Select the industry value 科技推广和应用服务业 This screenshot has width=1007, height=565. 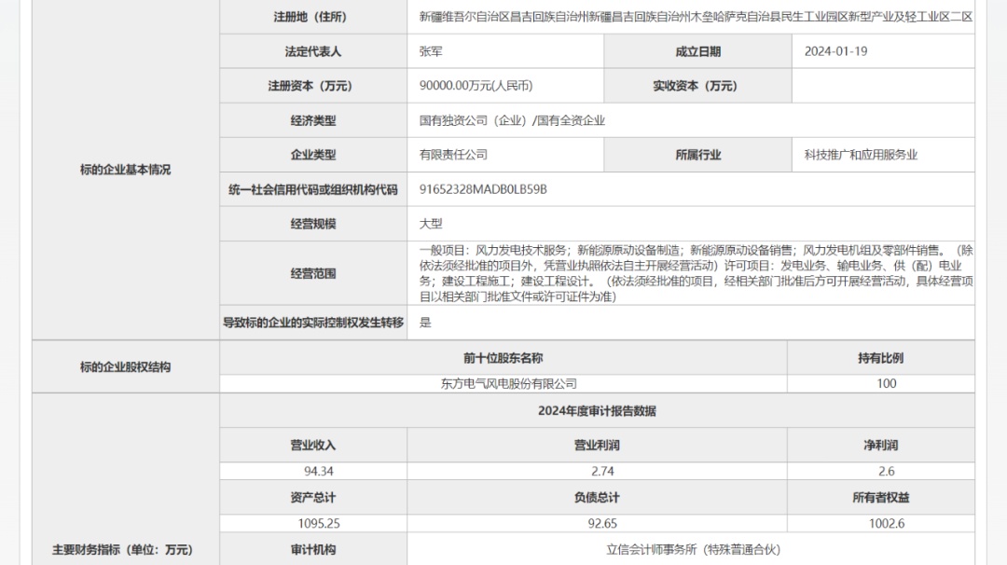coord(861,155)
